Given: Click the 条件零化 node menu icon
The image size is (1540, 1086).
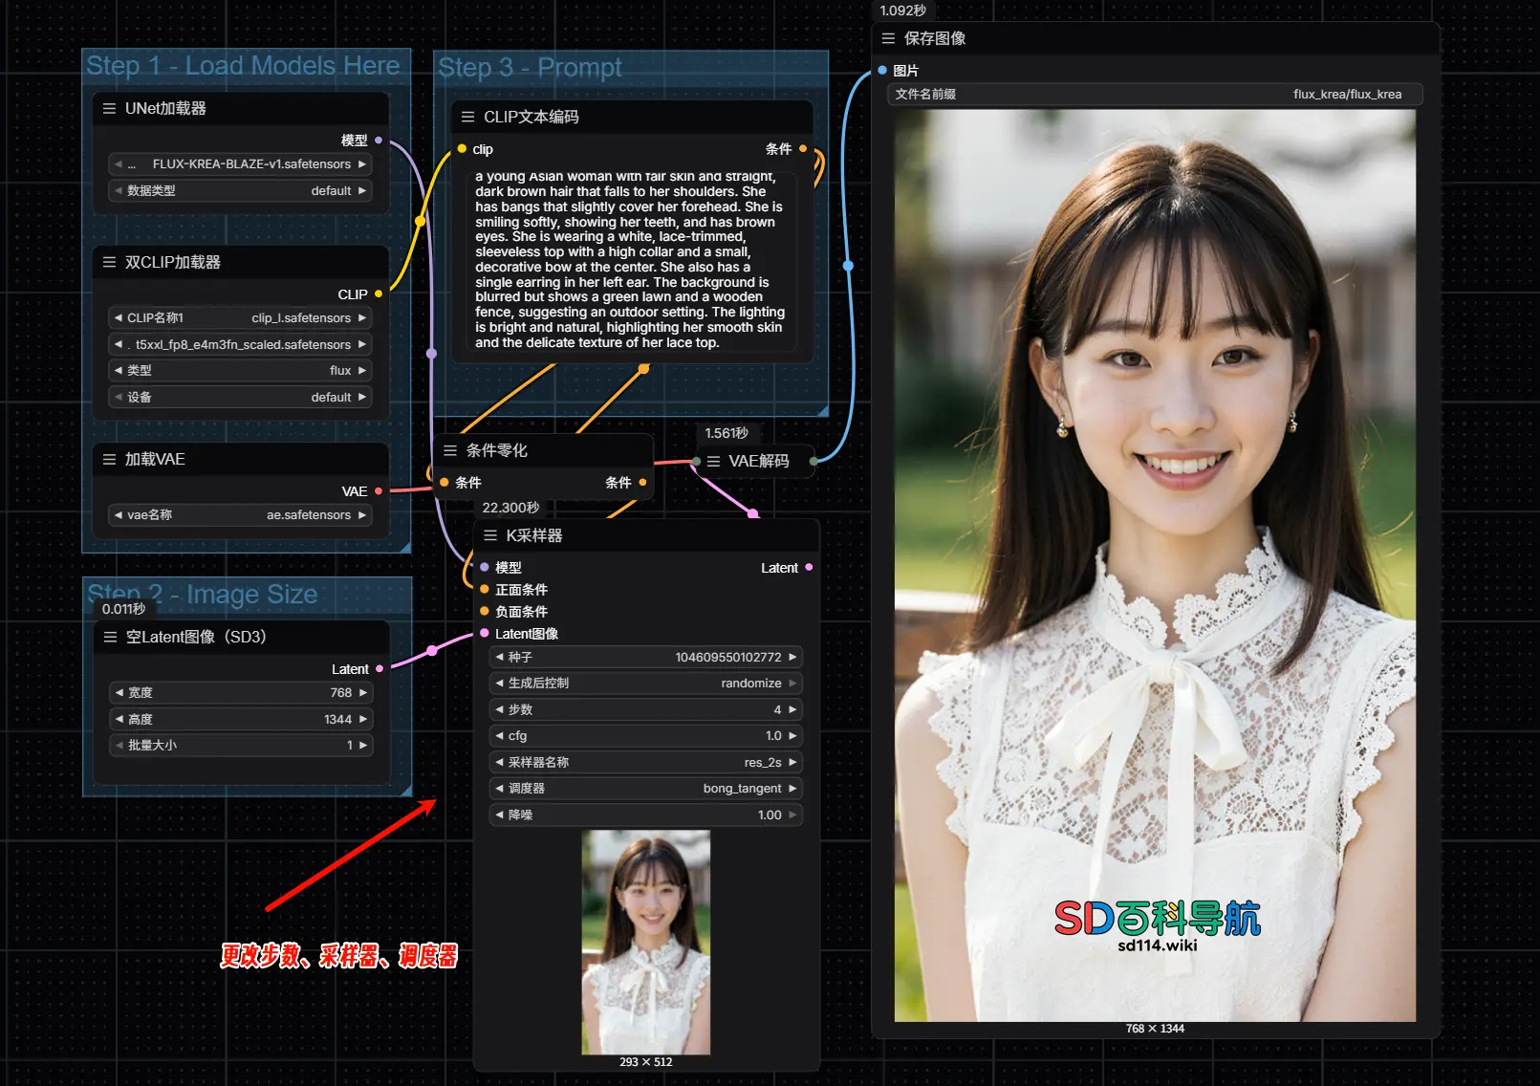Looking at the screenshot, I should pos(450,450).
